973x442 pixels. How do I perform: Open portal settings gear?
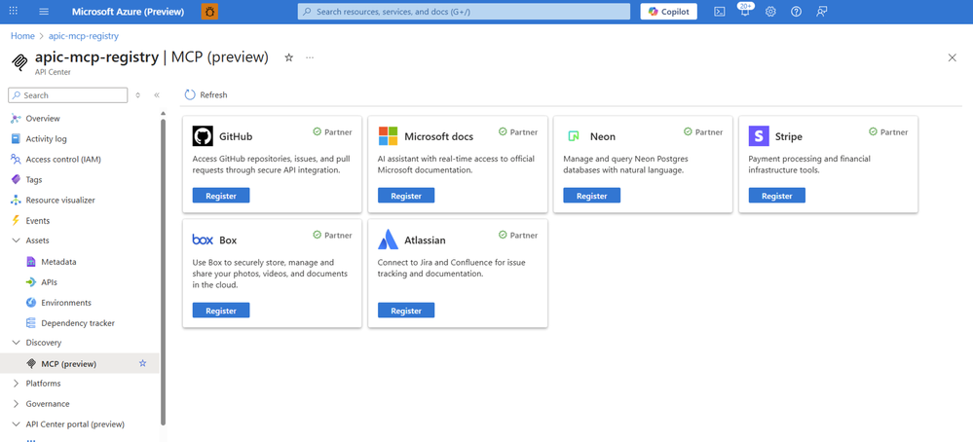(770, 11)
